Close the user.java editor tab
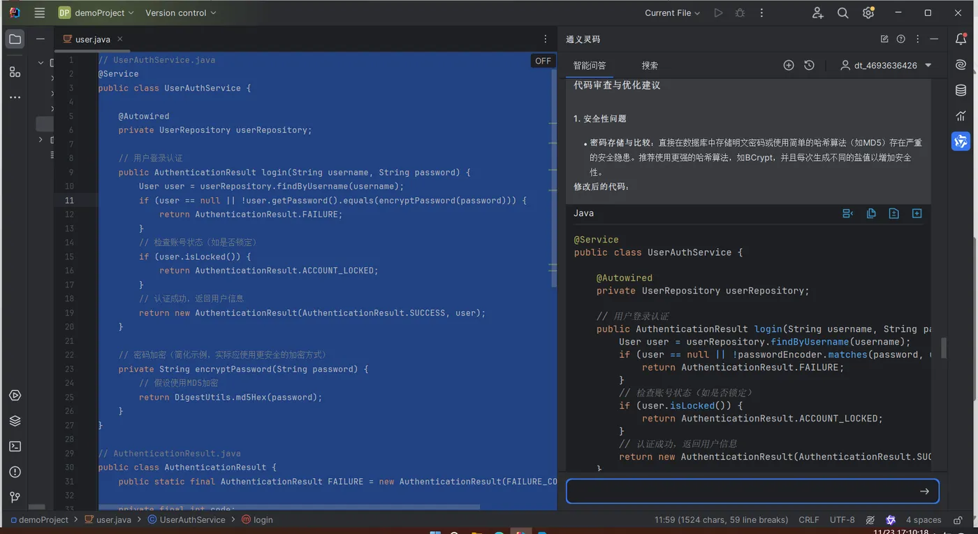978x534 pixels. click(x=120, y=39)
